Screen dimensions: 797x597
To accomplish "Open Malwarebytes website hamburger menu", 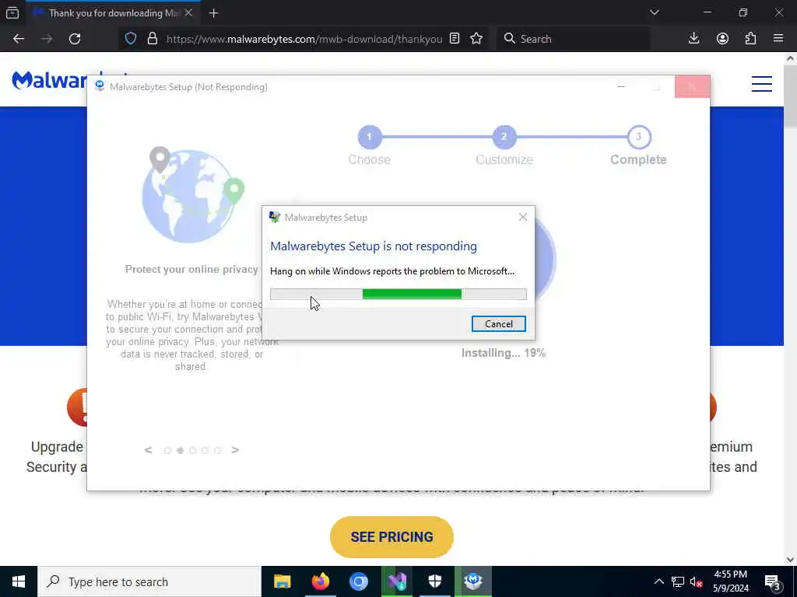I will click(761, 84).
